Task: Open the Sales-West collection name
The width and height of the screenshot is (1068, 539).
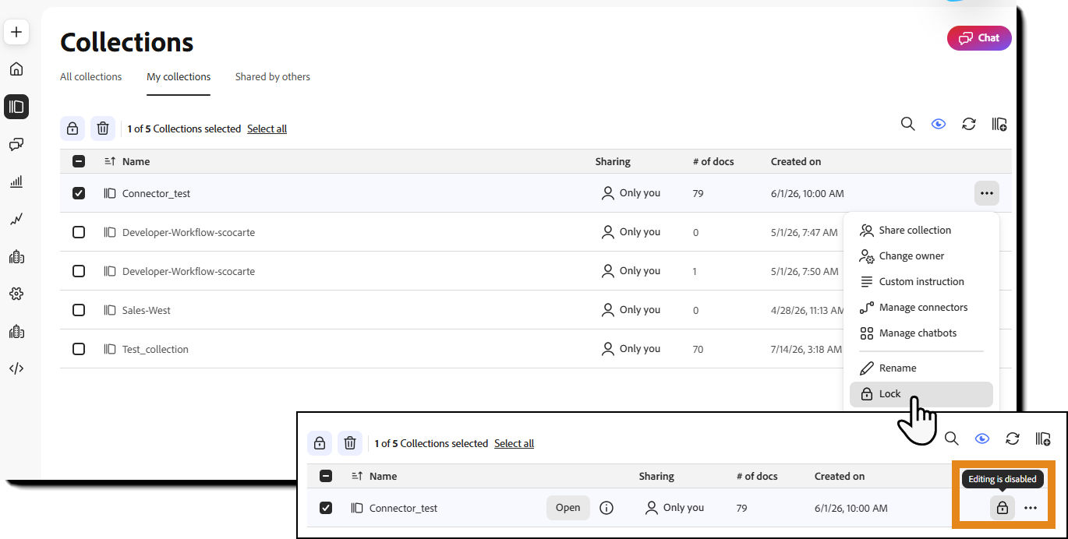Action: point(147,311)
